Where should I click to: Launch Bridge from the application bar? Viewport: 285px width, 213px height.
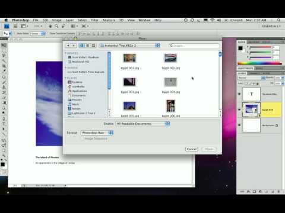pos(15,26)
